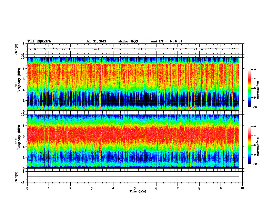Click the "Time (min)" x-axis label
This screenshot has height=211, width=273.
[x=138, y=191]
